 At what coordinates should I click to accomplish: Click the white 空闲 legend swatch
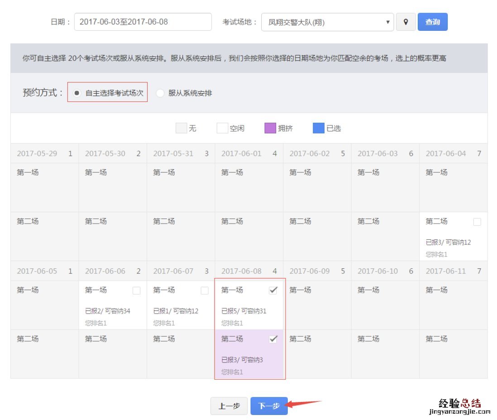point(222,128)
